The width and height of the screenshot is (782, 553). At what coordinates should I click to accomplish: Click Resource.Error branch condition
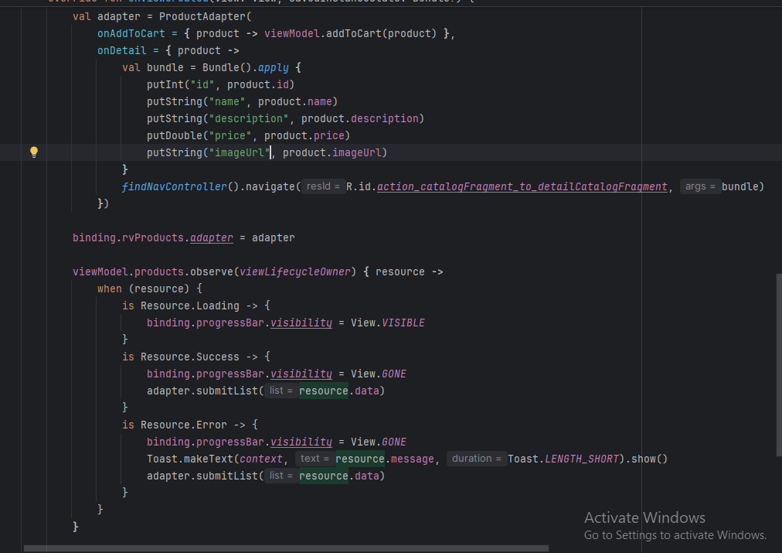pos(184,425)
